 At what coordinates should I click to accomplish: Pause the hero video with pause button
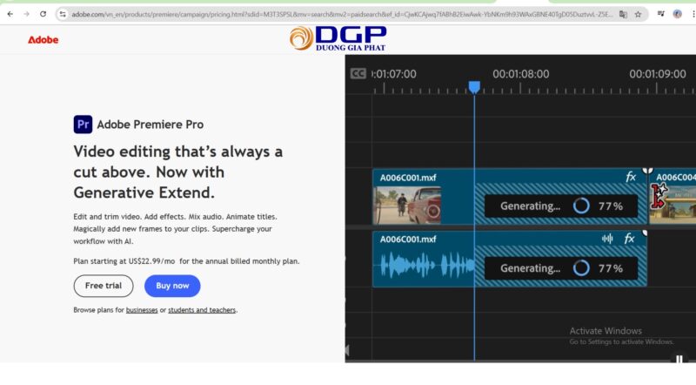(x=679, y=358)
